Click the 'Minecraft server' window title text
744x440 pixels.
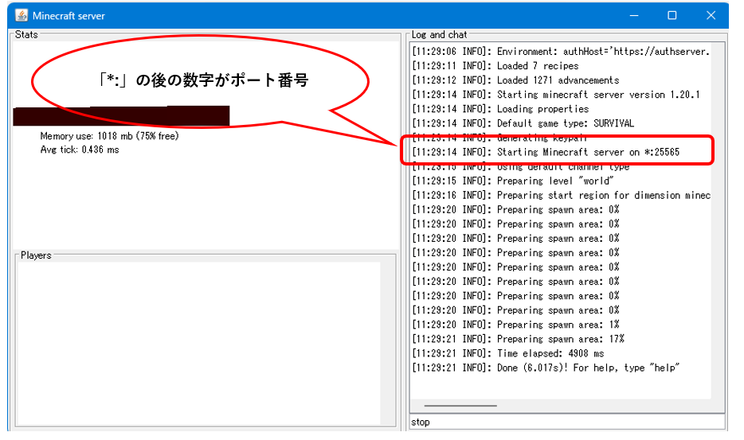point(69,16)
